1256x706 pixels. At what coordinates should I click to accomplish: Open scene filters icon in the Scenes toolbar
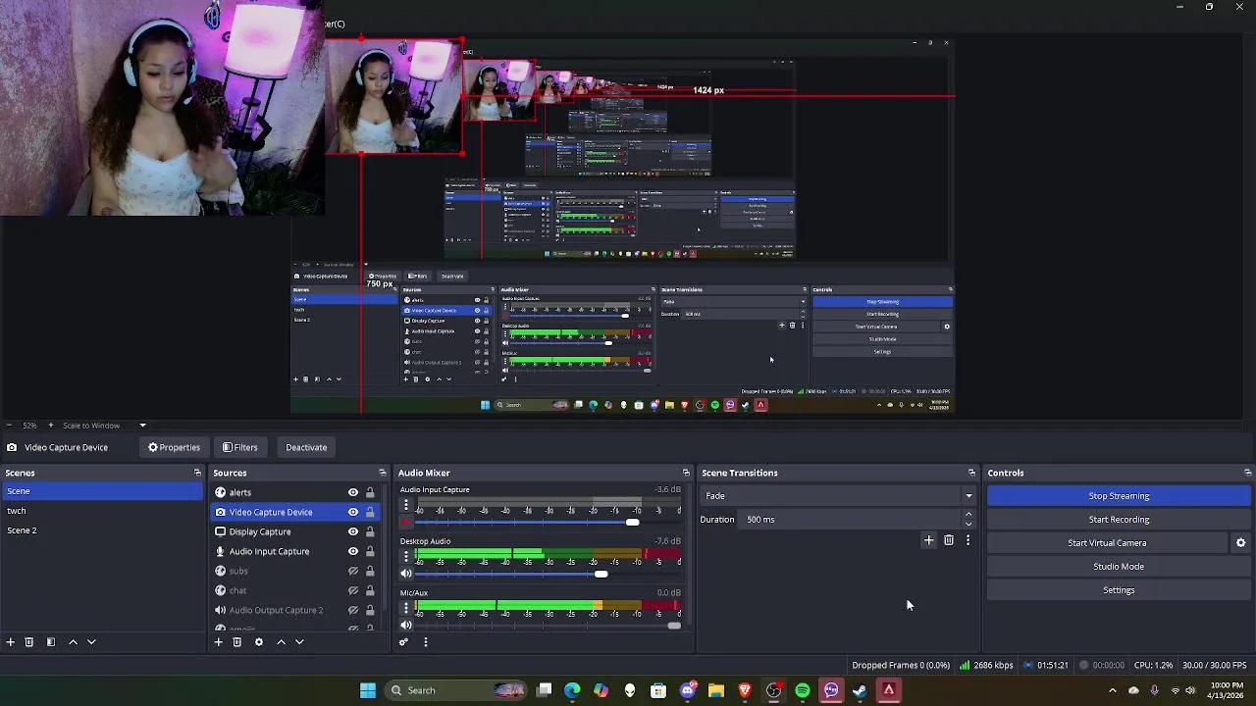coord(51,642)
